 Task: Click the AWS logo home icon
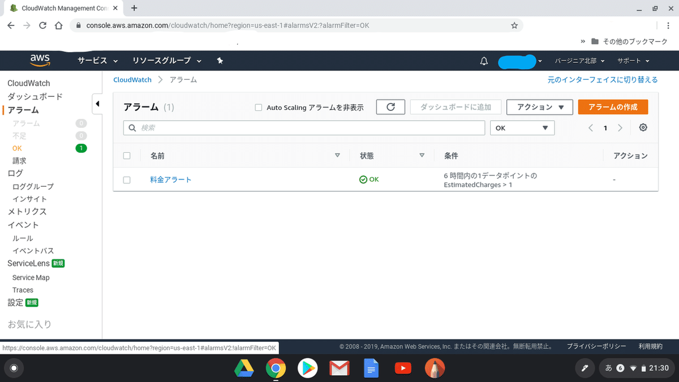(40, 60)
